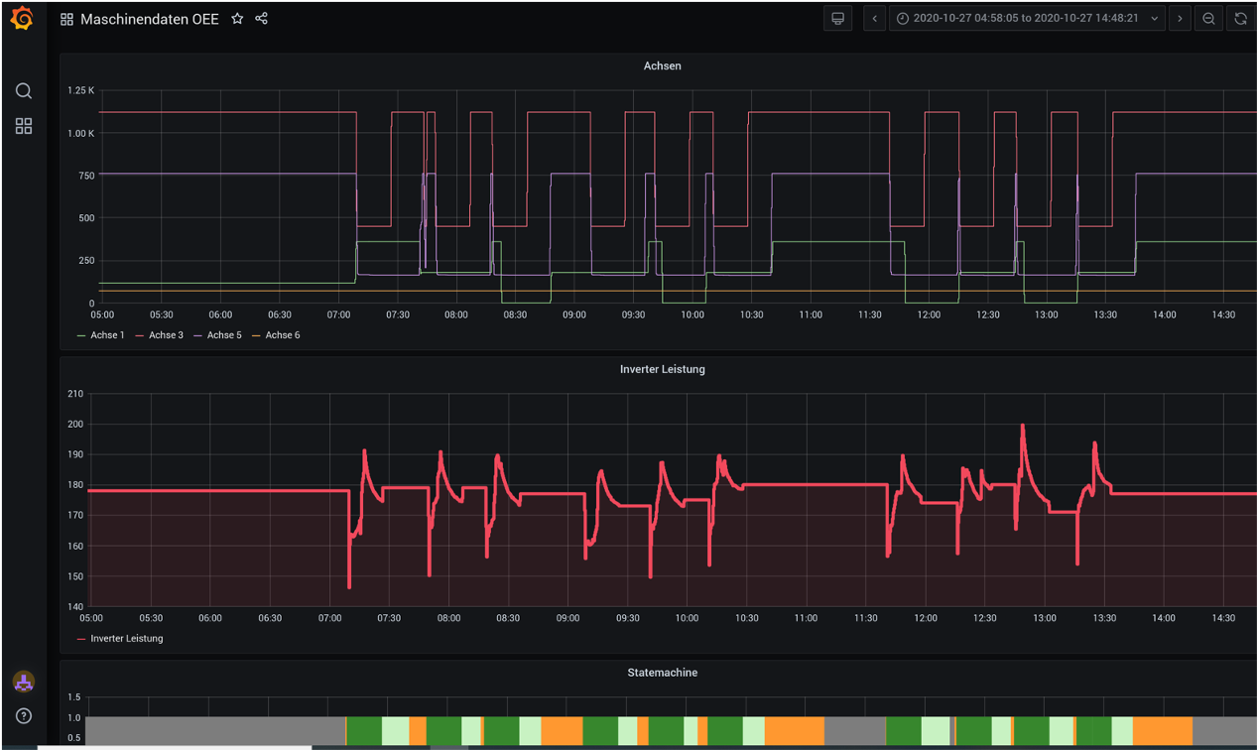Click 13:30 on the Inverter Leistung time axis
Screen dimensions: 1258x750
(x=1104, y=618)
